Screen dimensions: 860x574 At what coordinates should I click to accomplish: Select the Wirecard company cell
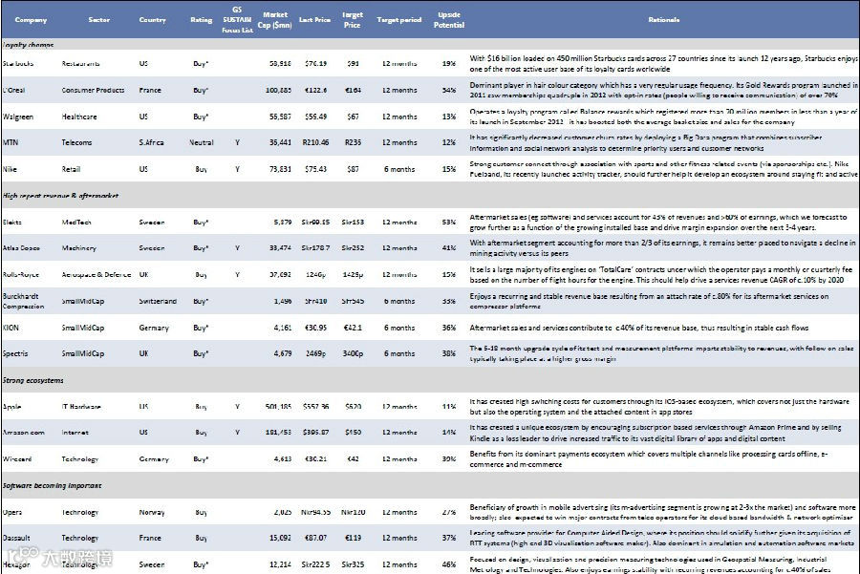[17, 458]
